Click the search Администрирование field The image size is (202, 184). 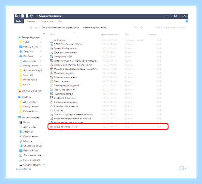click(x=168, y=28)
